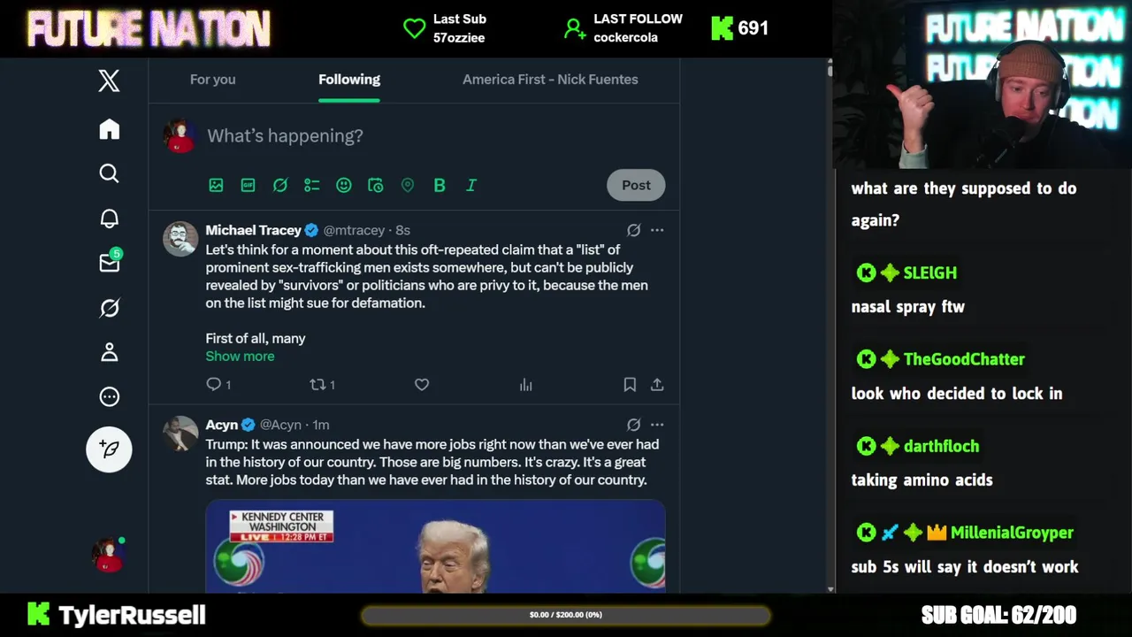Click the donation goal progress bar
The image size is (1132, 637).
565,615
